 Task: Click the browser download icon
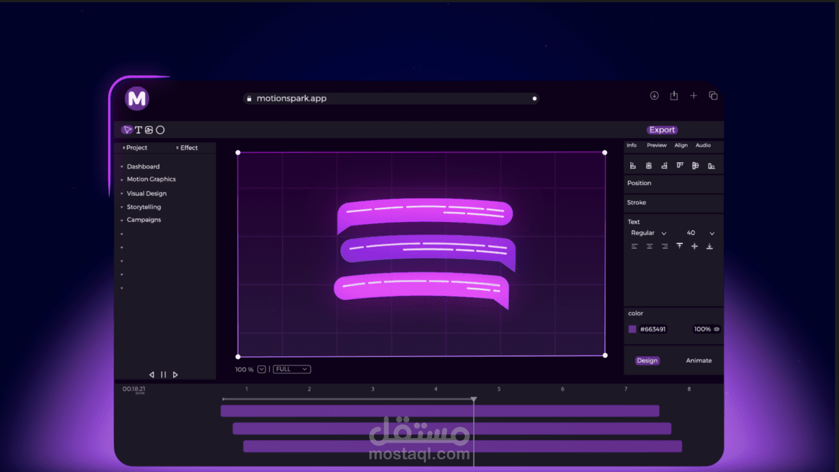click(654, 95)
